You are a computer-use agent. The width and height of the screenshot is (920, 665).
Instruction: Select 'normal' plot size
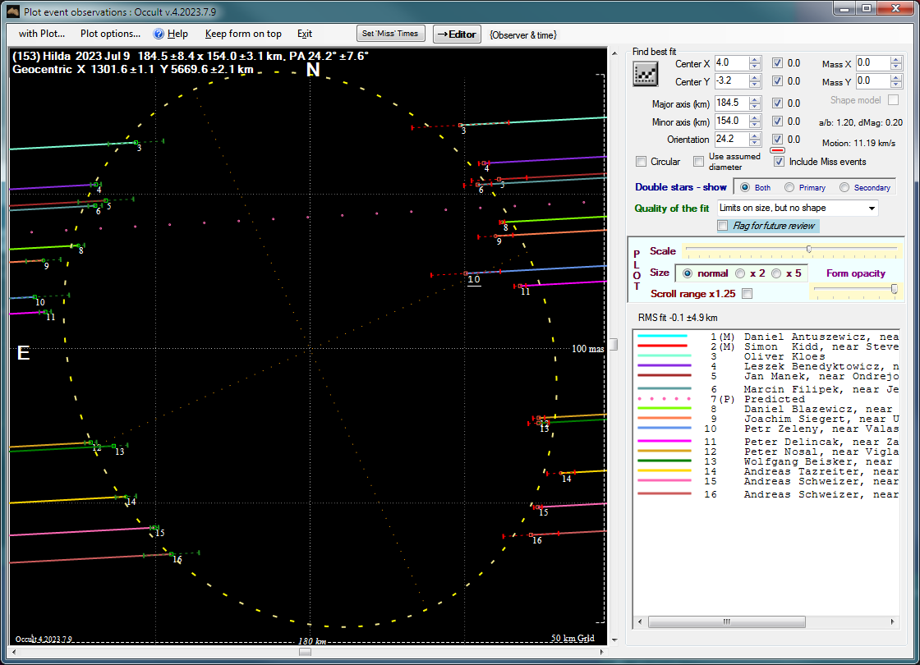coord(687,274)
